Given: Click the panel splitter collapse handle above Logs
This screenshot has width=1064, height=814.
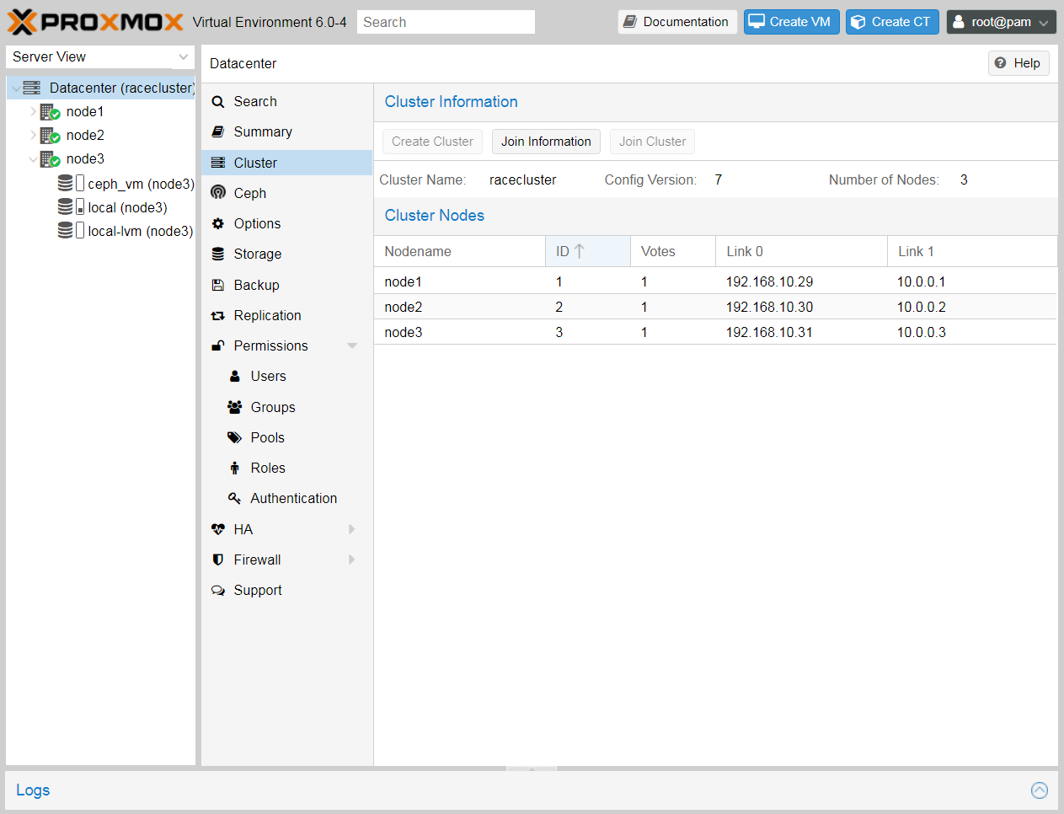Looking at the screenshot, I should click(532, 768).
